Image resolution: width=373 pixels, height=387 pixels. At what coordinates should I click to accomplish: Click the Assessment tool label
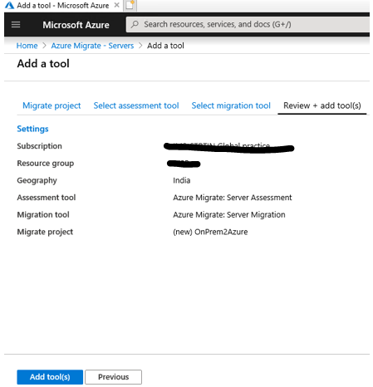coord(47,198)
